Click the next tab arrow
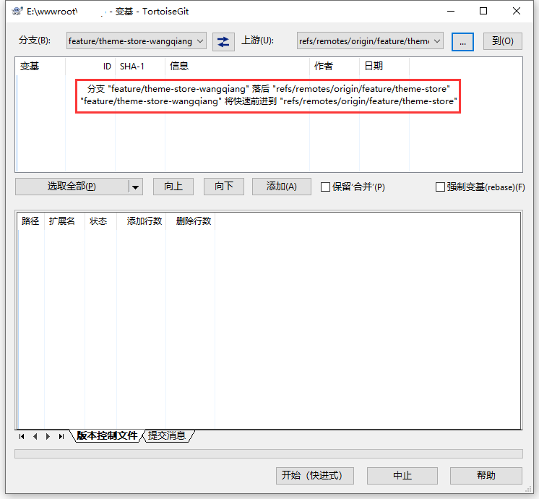Image resolution: width=539 pixels, height=499 pixels. click(x=48, y=436)
